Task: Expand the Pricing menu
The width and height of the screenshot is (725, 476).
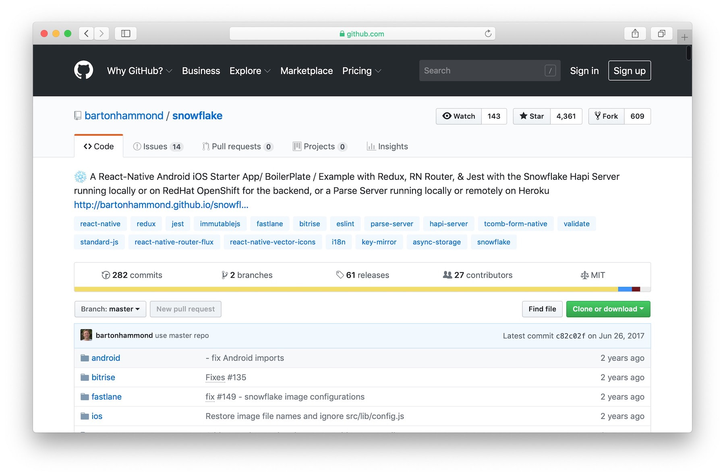Action: click(x=361, y=71)
